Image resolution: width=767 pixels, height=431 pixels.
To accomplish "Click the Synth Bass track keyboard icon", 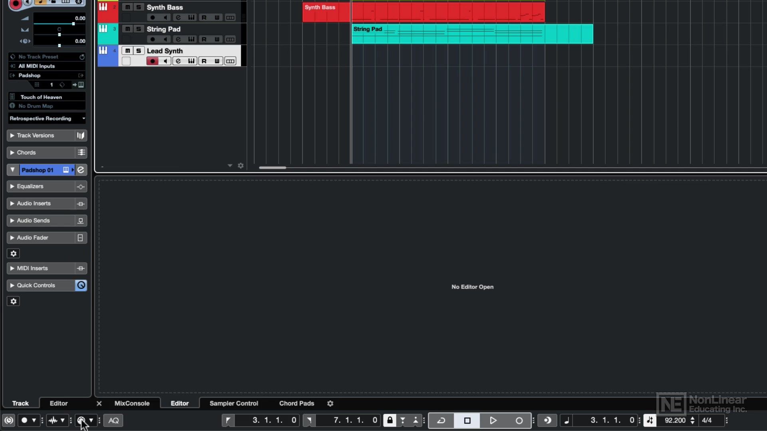I will pos(103,7).
